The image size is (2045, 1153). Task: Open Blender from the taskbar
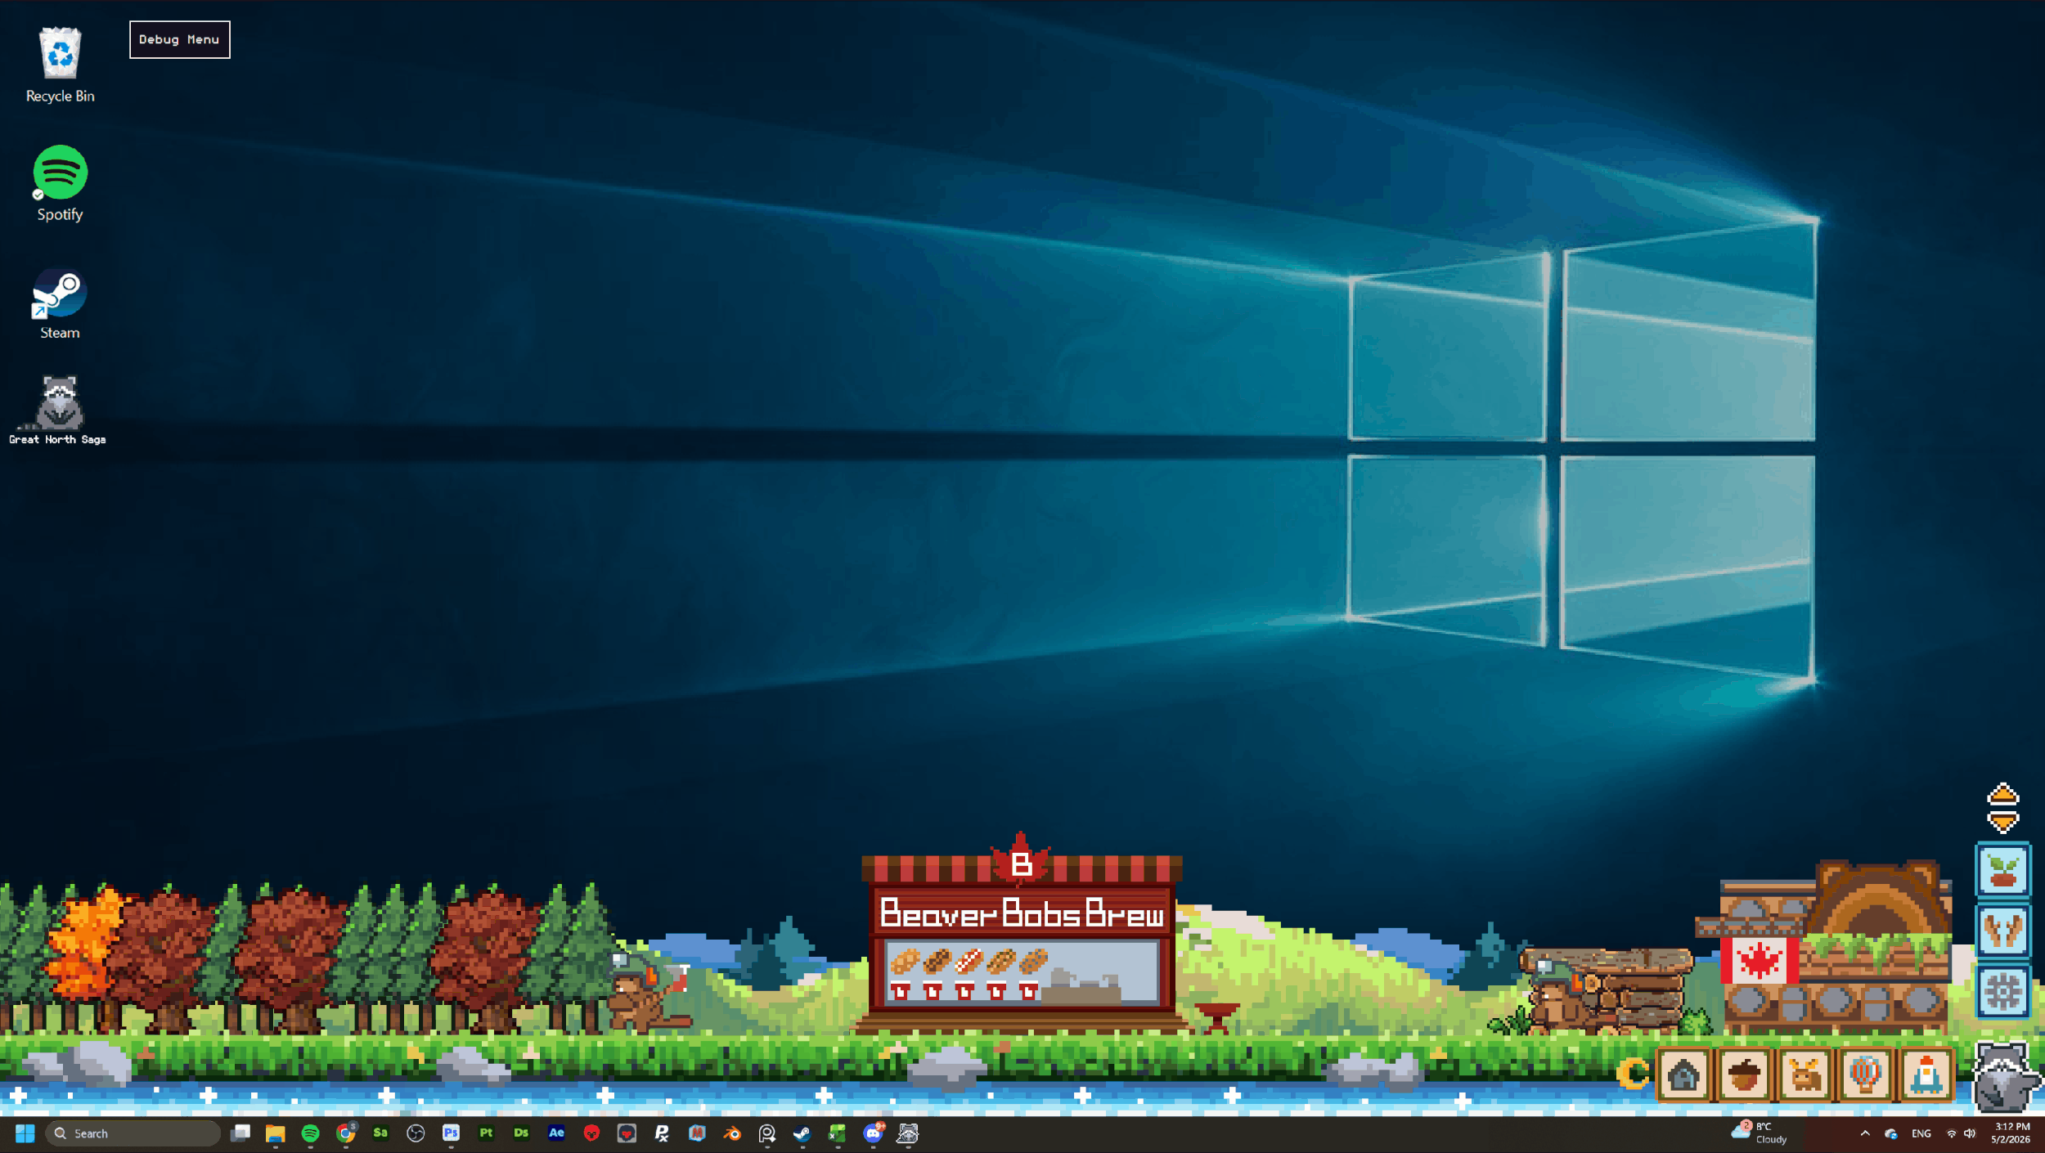(x=732, y=1133)
